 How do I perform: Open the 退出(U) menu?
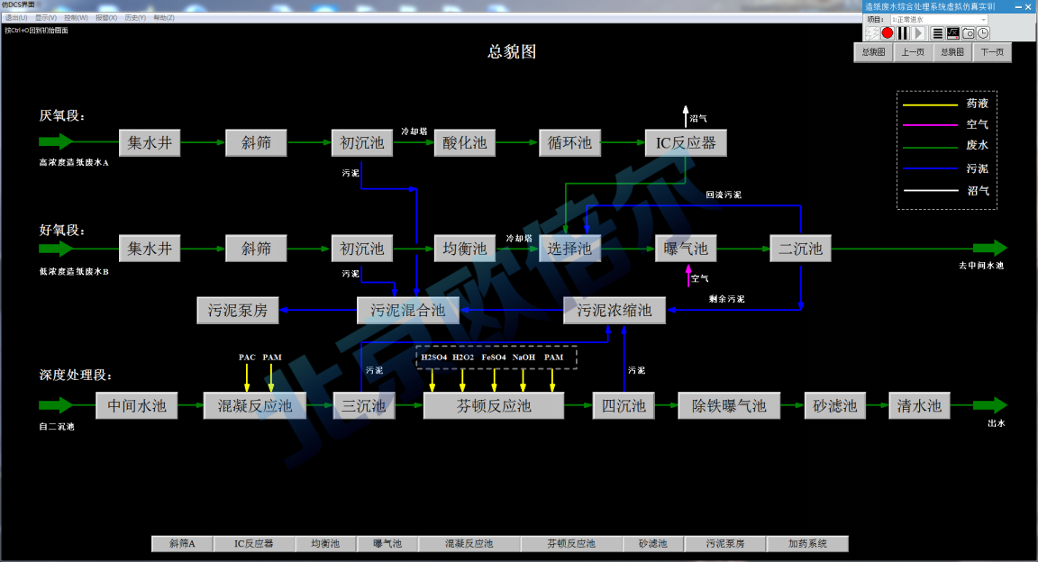click(16, 18)
